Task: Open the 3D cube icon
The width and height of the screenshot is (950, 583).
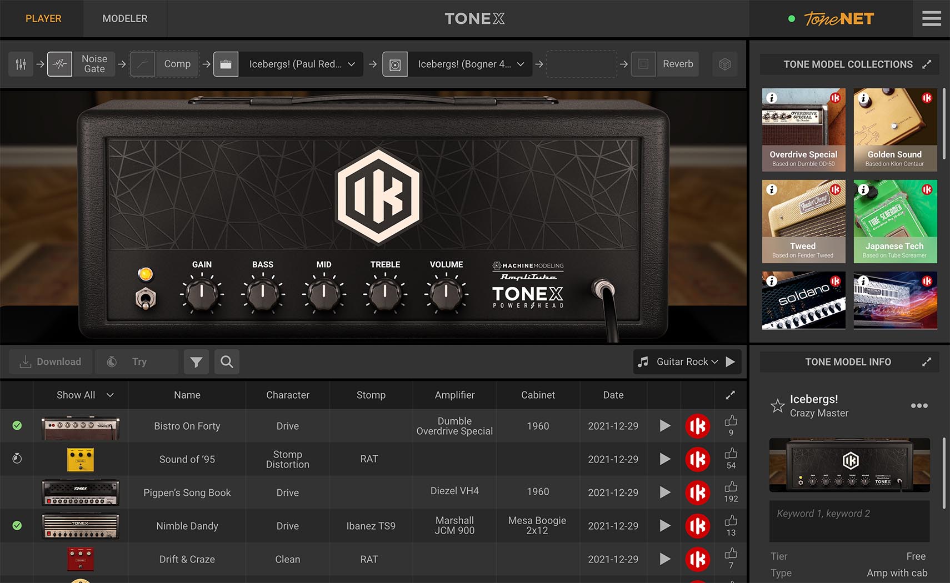Action: point(724,64)
